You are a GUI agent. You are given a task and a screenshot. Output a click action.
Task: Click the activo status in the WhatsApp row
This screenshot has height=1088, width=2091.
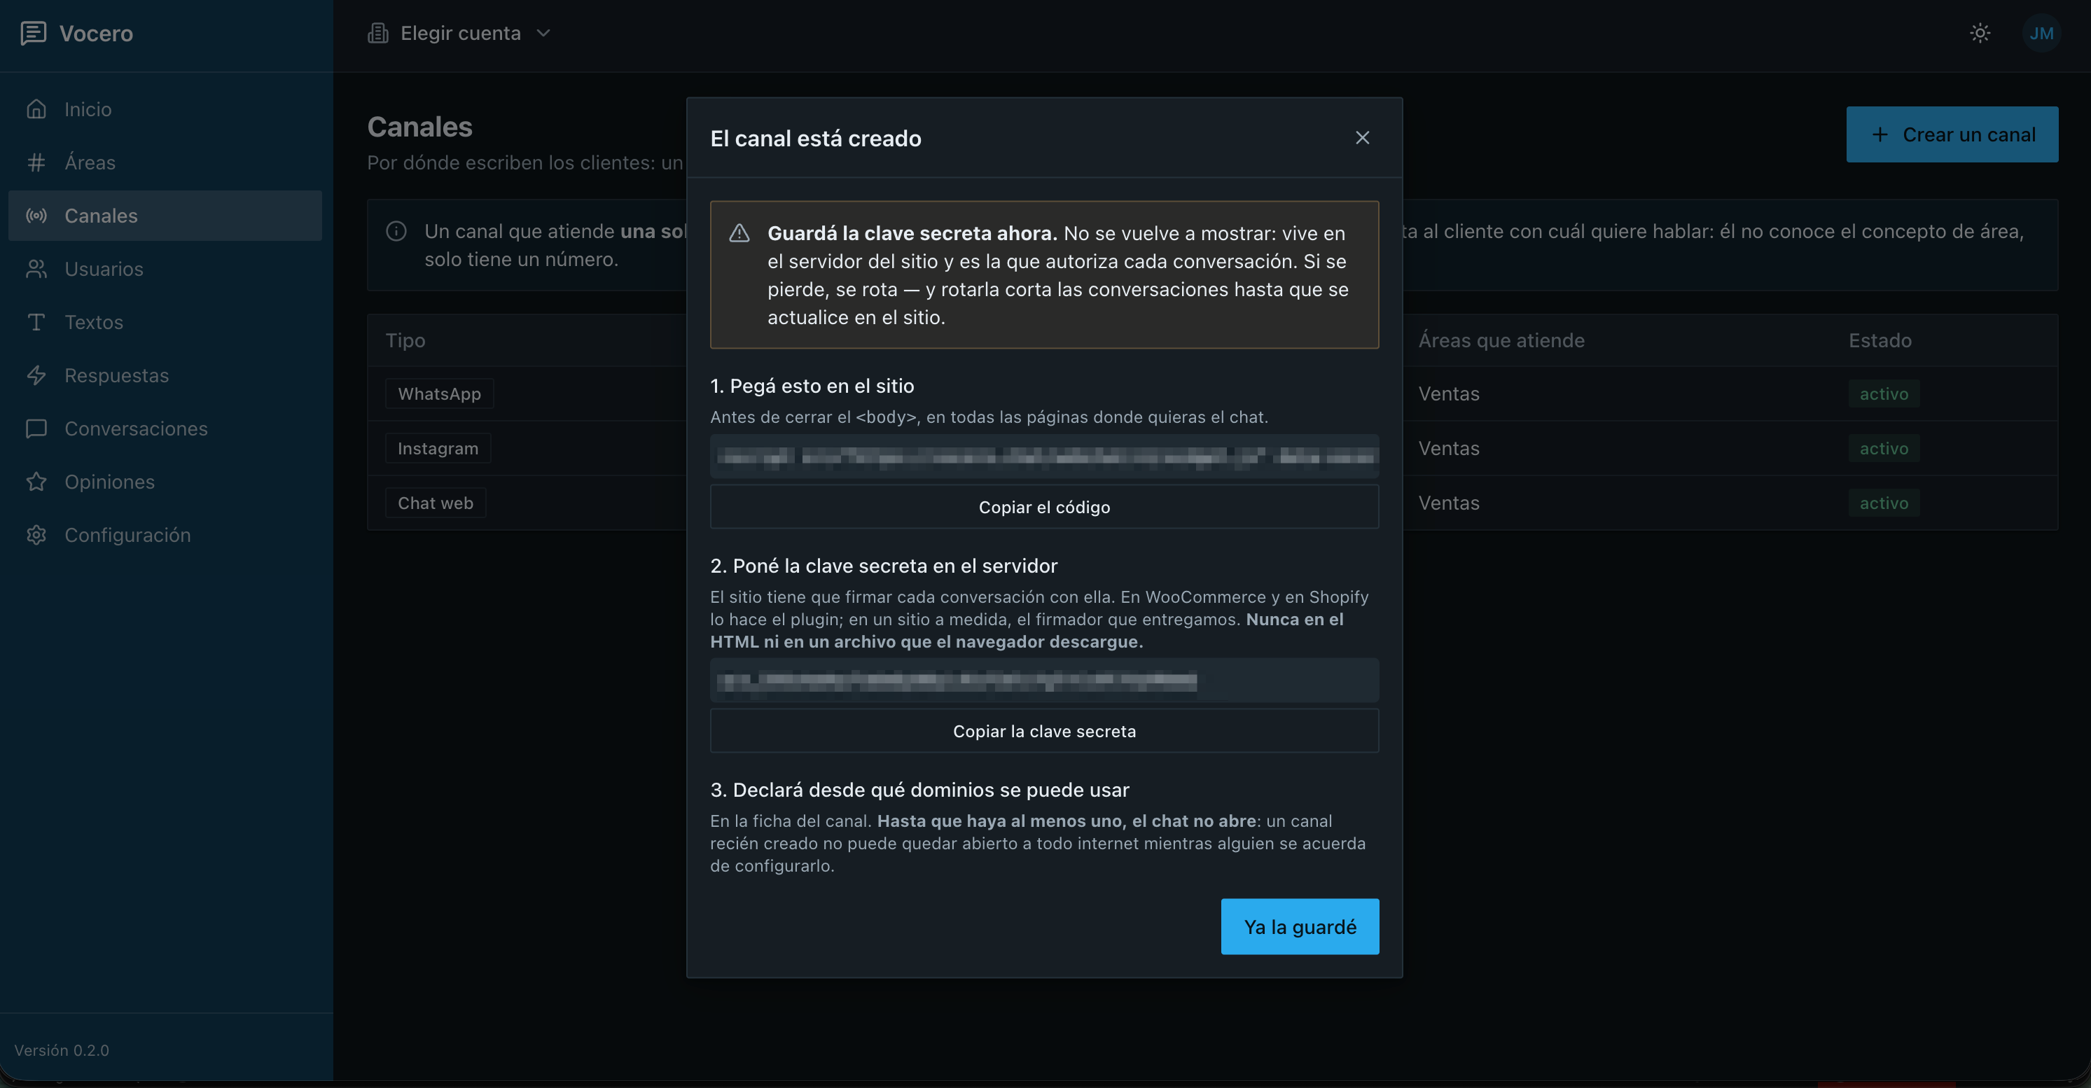[1883, 393]
